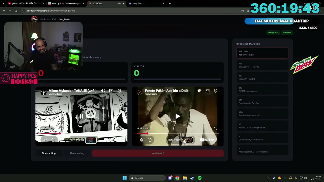Image resolution: width=324 pixels, height=182 pixels.
Task: Toggle captions on the Fekete Pákó video
Action: tap(208, 91)
